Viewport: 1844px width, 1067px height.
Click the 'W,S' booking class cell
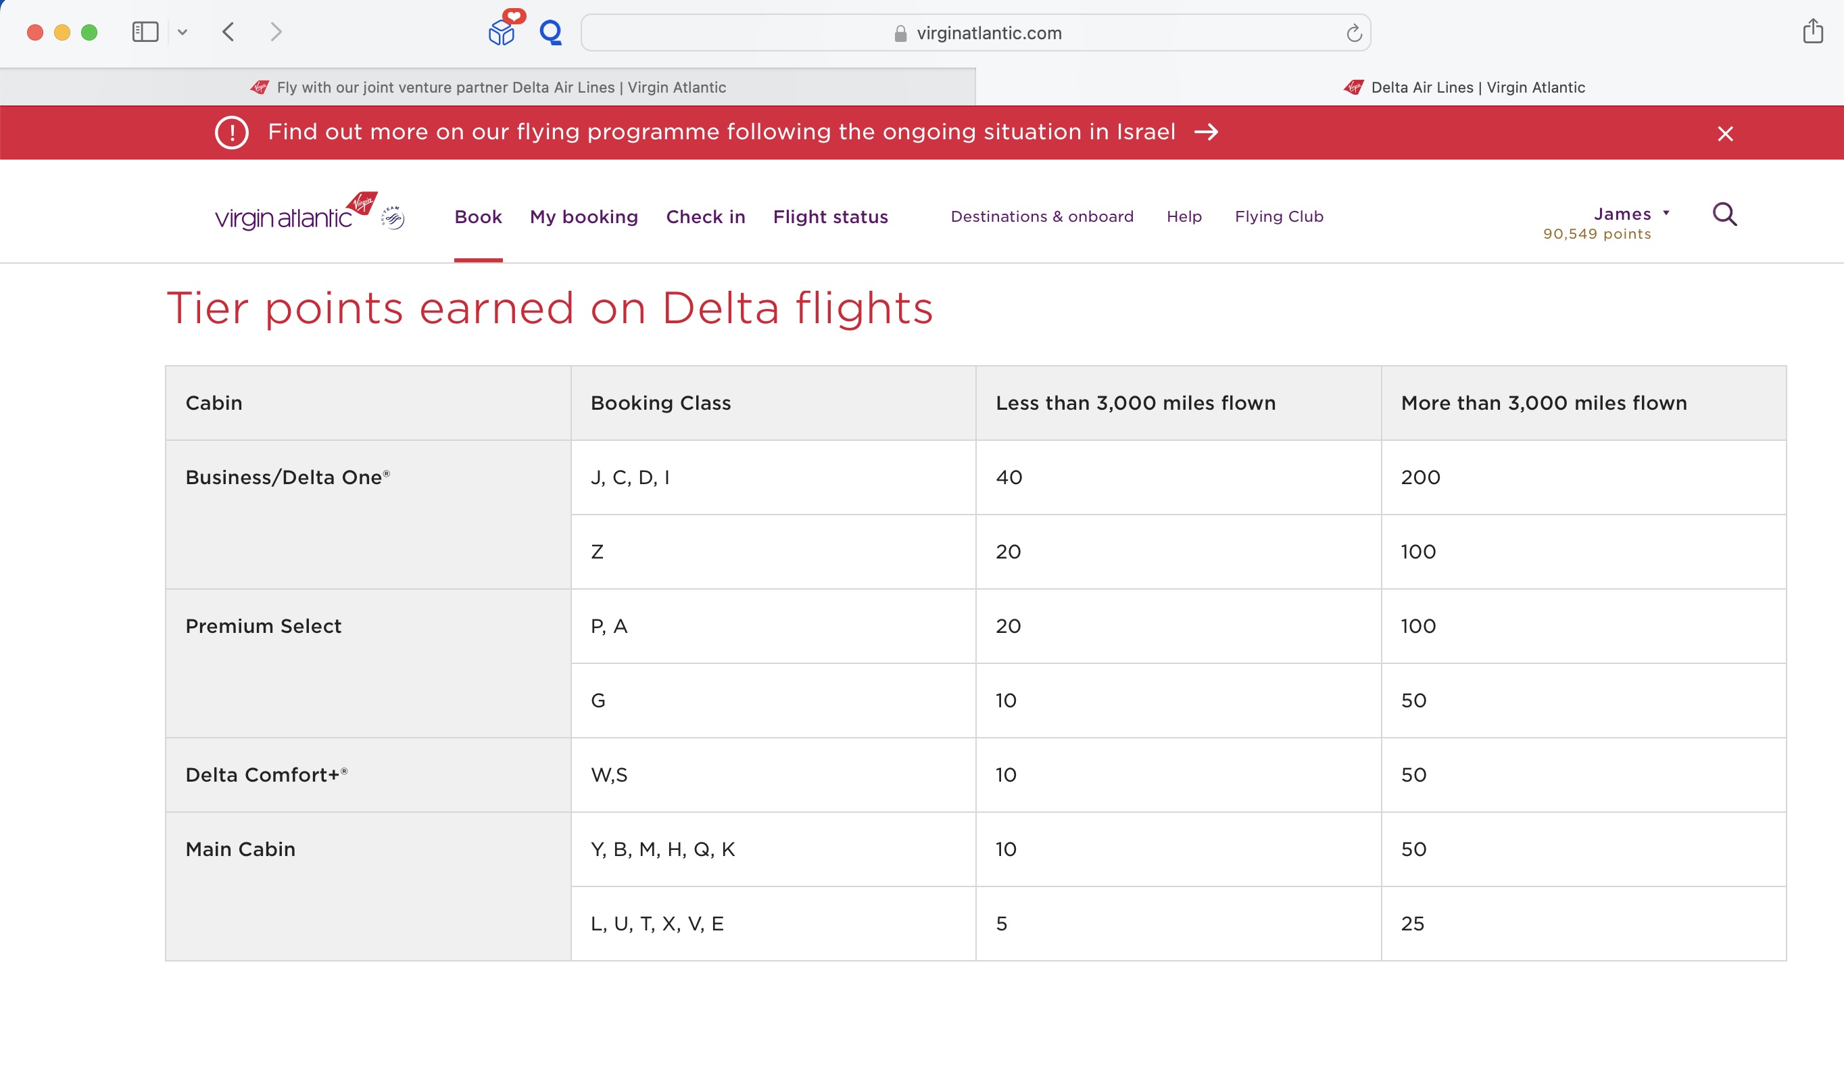(773, 775)
